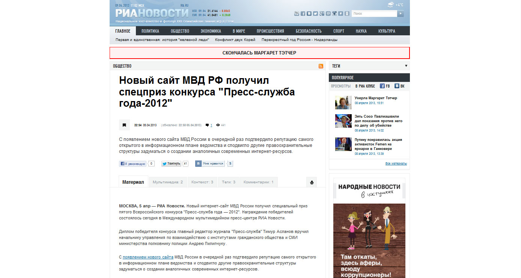Select the ПРОСМОТРЫ popular tab

click(341, 86)
